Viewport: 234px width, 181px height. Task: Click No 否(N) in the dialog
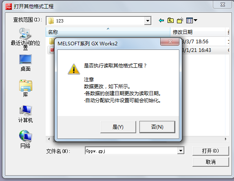[x=157, y=127]
